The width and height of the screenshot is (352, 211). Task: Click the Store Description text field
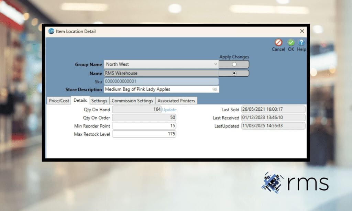click(x=162, y=89)
